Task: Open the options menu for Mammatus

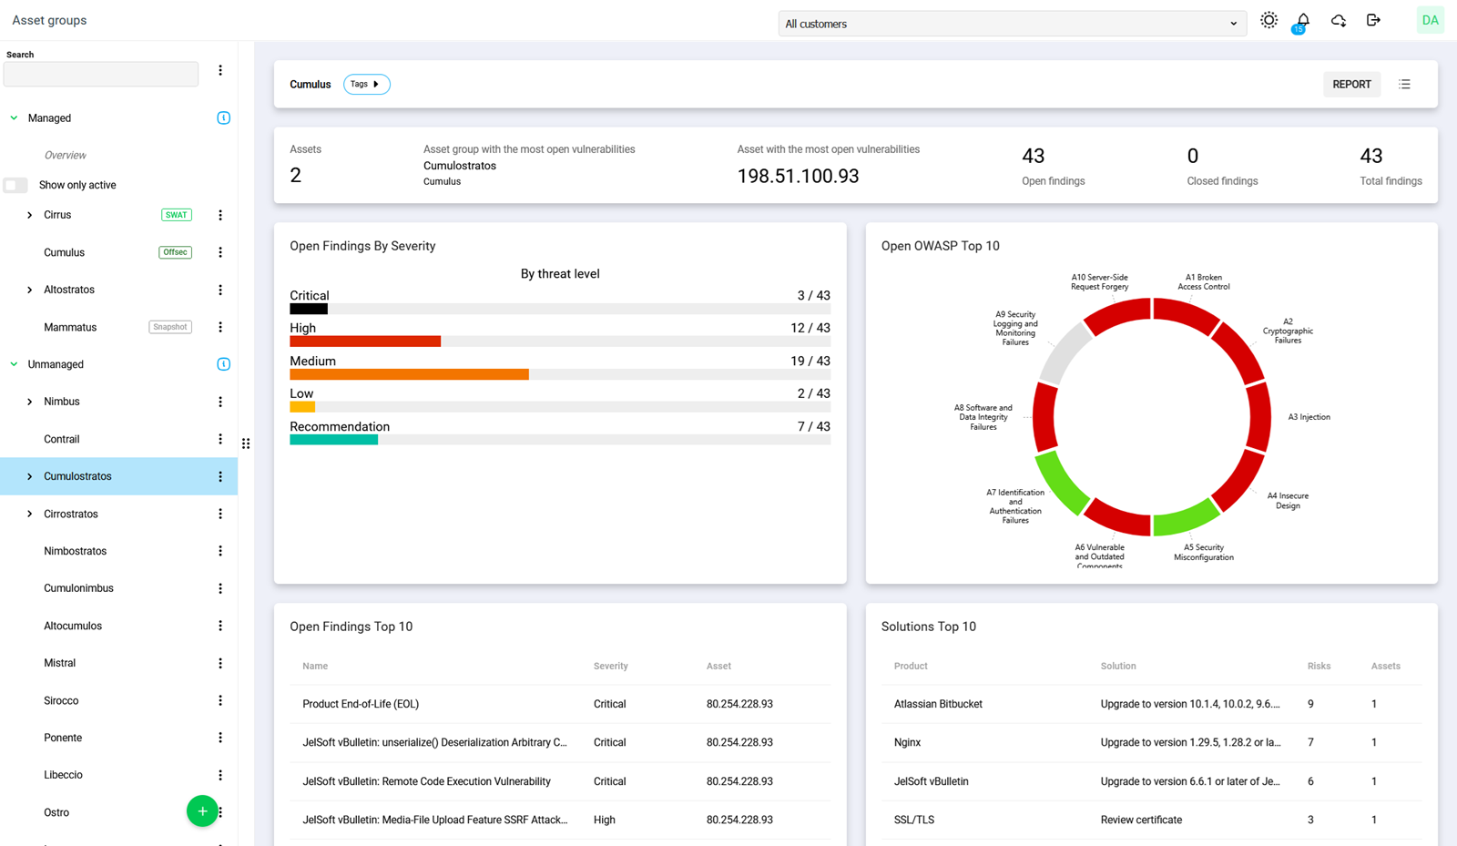Action: coord(219,326)
